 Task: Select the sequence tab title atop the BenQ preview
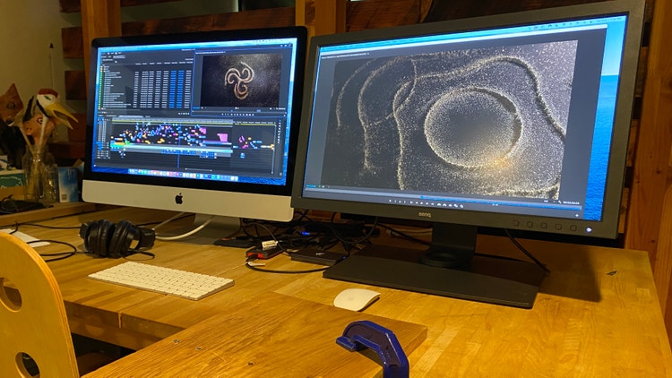(x=345, y=56)
